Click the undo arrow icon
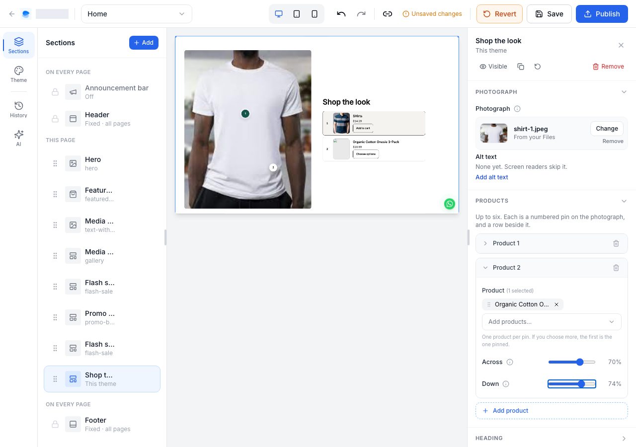 point(341,14)
